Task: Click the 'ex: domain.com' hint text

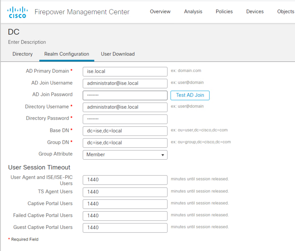Action: (x=186, y=71)
